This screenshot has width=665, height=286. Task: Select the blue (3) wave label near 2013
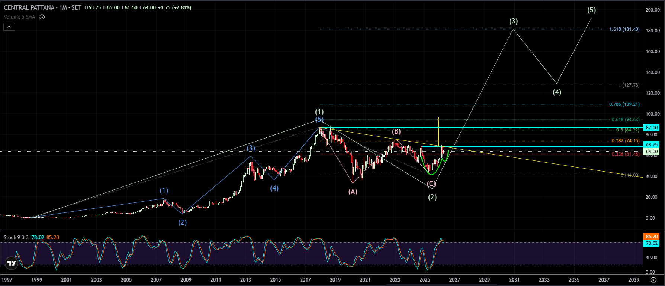pyautogui.click(x=251, y=148)
